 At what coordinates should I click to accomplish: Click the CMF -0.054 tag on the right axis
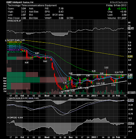pos(130,124)
